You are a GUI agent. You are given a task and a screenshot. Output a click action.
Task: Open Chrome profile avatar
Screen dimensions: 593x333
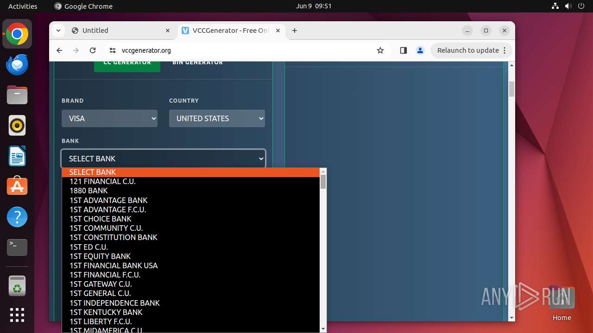pos(420,50)
